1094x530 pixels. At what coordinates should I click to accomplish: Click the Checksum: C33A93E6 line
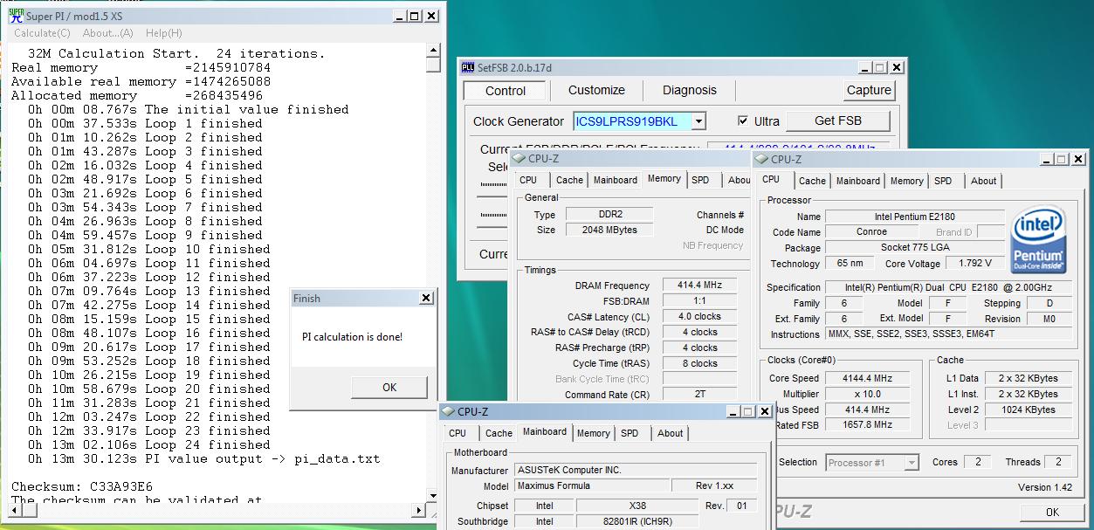(82, 486)
